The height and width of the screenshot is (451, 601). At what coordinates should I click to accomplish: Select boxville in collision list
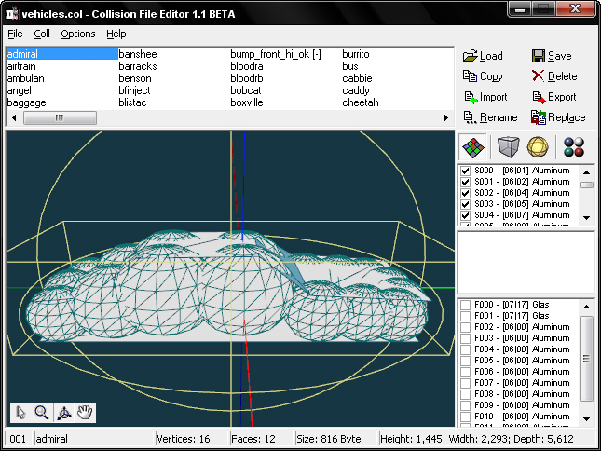pos(247,102)
